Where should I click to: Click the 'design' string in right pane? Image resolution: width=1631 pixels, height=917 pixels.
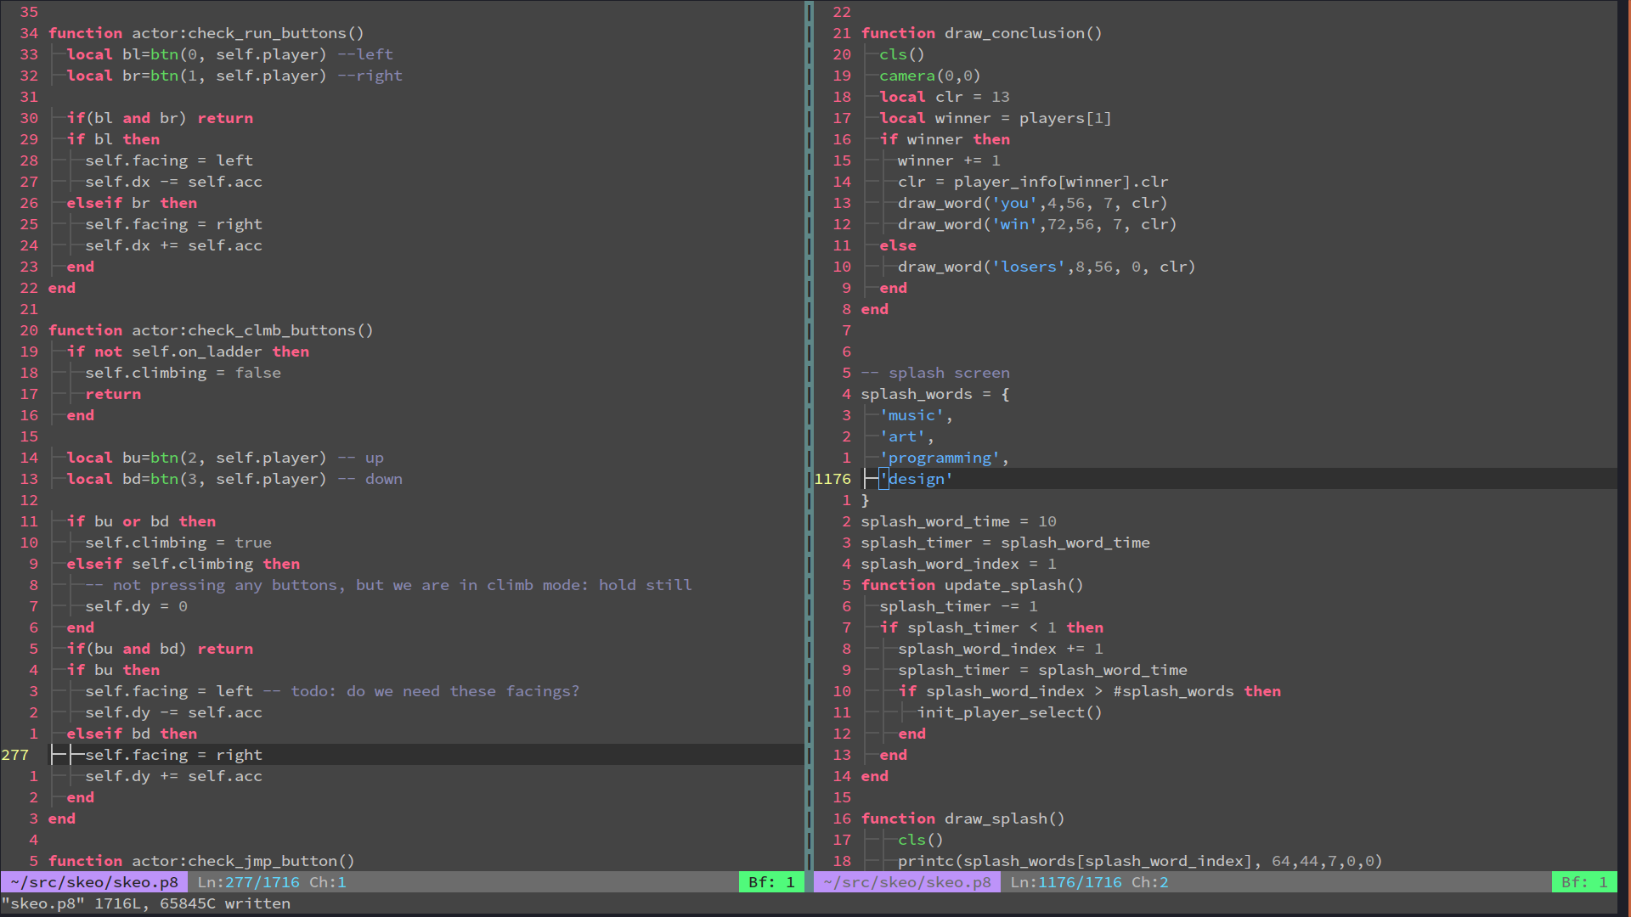[916, 479]
